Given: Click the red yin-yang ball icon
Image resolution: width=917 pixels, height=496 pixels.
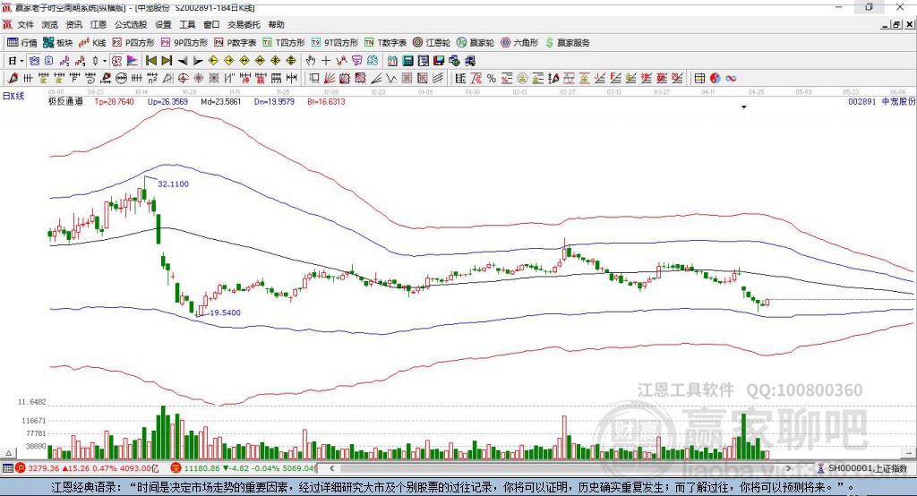Looking at the screenshot, I should 715,79.
